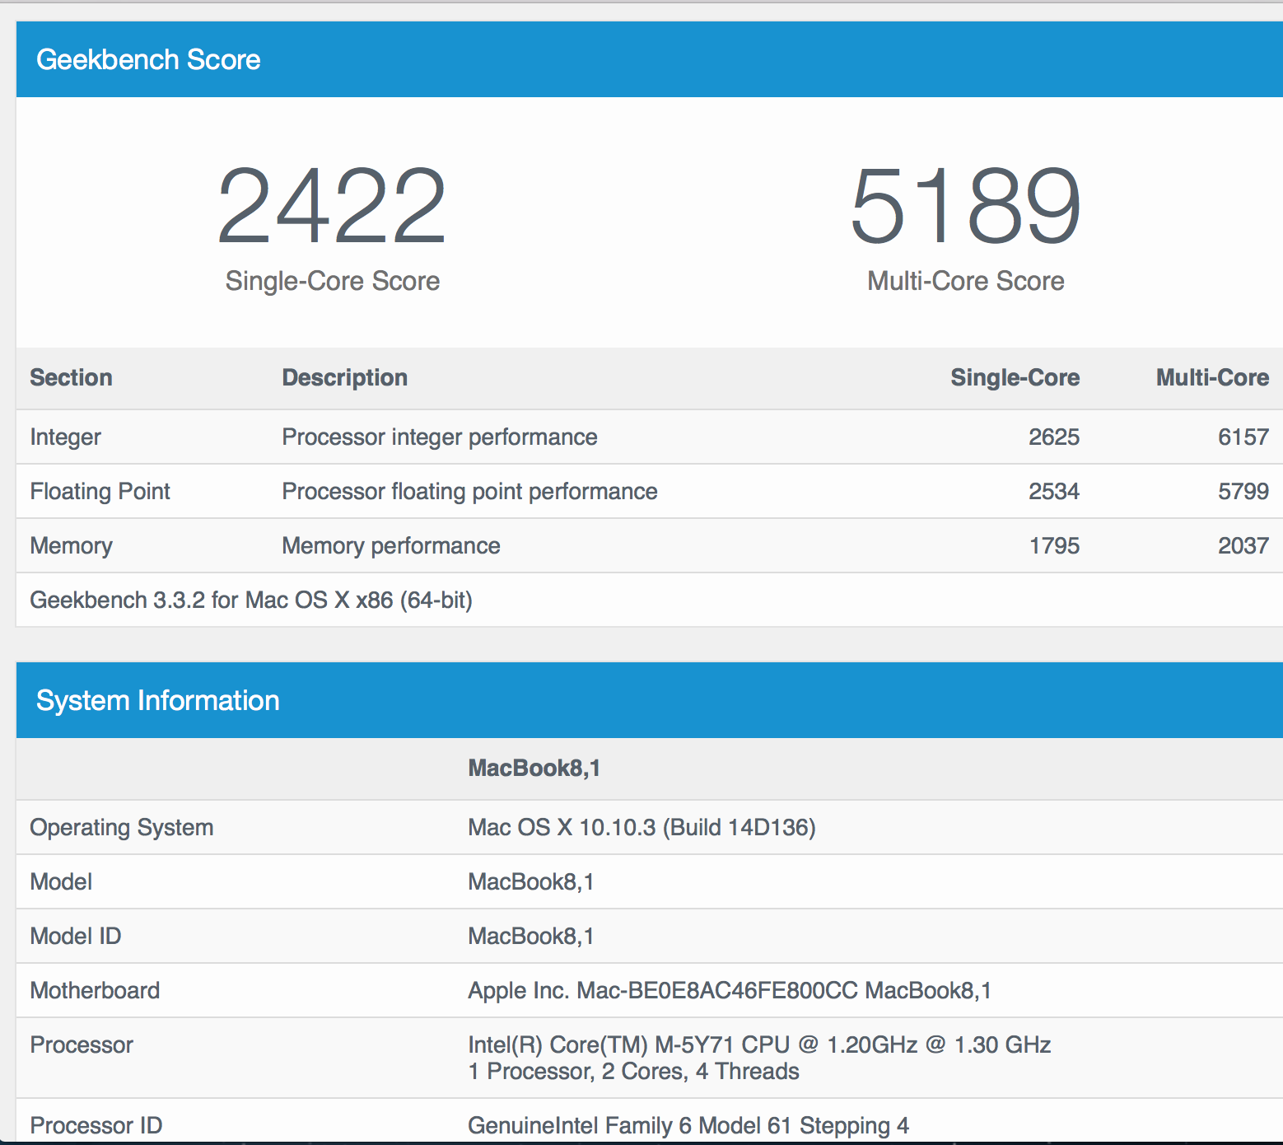Click the Single-Core column header
Viewport: 1283px width, 1145px height.
click(x=1015, y=377)
